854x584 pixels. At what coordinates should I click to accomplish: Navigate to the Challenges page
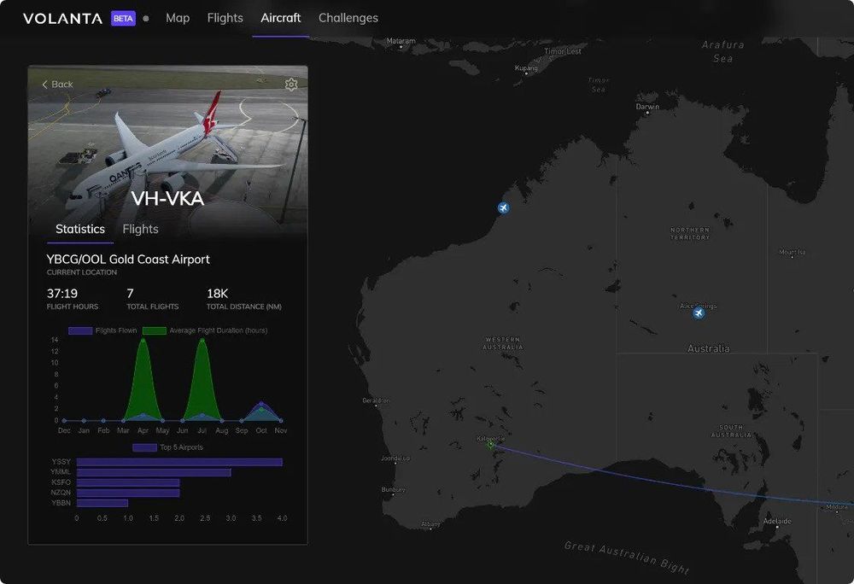(348, 17)
